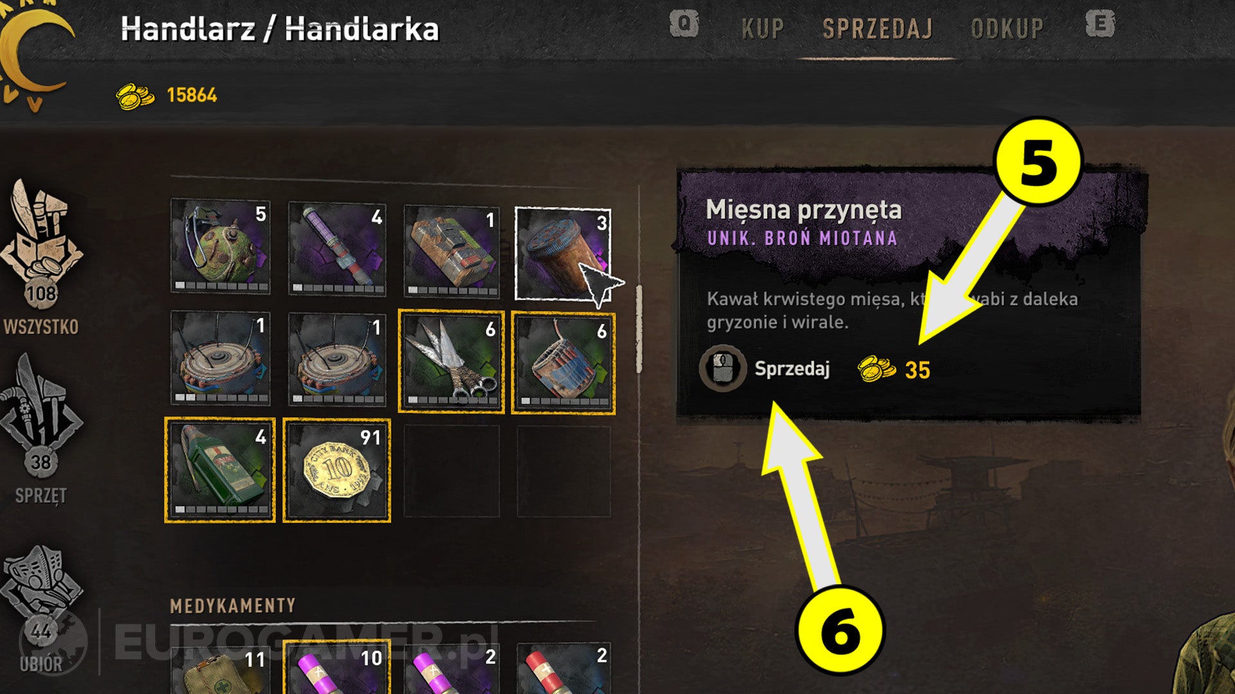
Task: Select the firecracker bundle item
Action: tap(563, 362)
